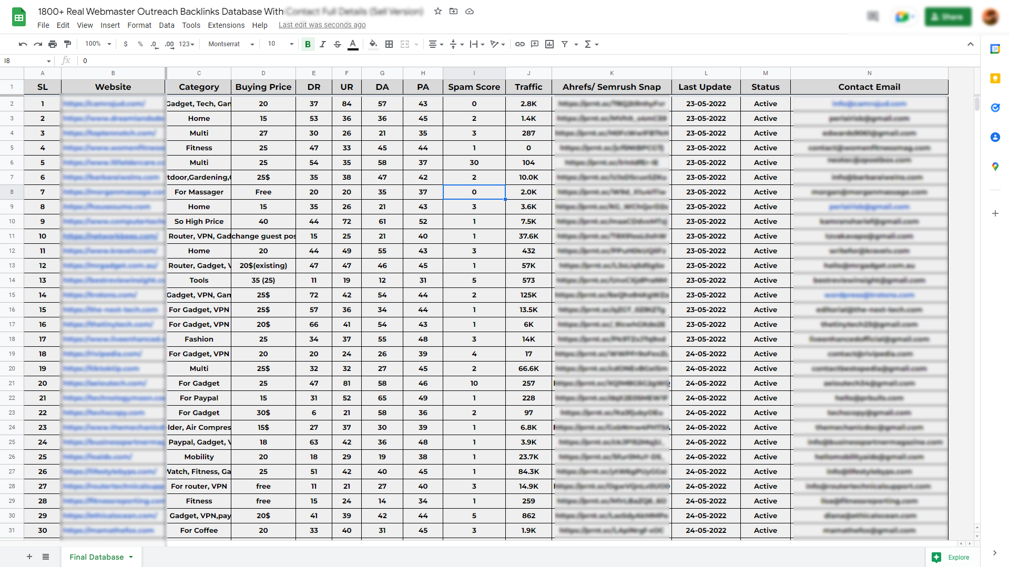Open vertical align dropdown

pos(456,44)
